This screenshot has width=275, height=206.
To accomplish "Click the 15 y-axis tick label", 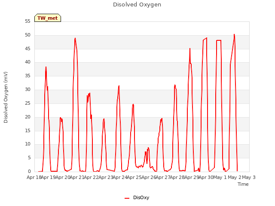I will (27, 130).
